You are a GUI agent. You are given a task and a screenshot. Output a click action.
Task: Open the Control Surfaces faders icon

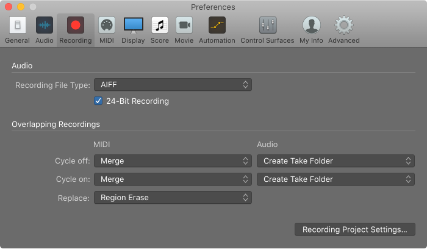(x=268, y=25)
